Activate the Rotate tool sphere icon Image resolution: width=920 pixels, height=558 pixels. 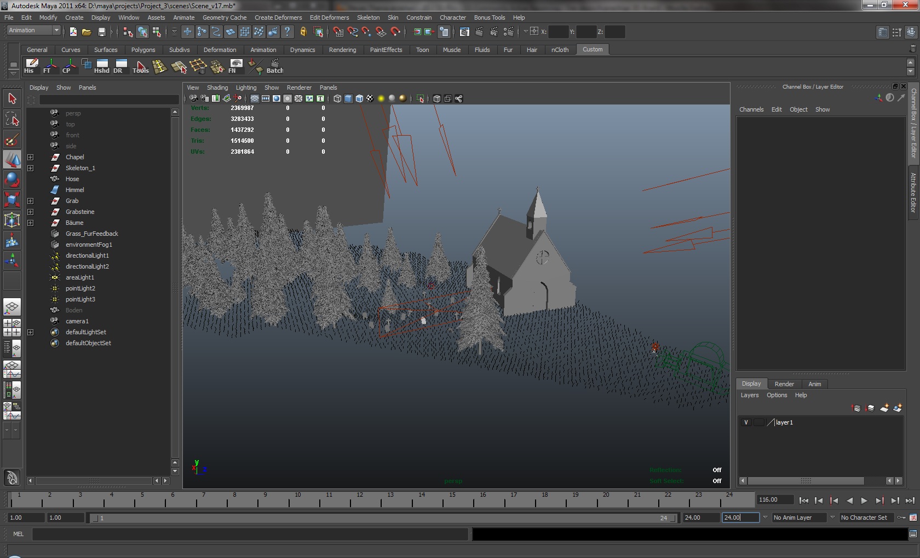(x=12, y=179)
